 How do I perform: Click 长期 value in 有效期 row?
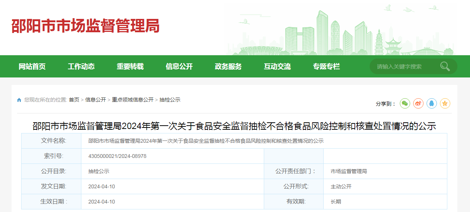pyautogui.click(x=336, y=202)
